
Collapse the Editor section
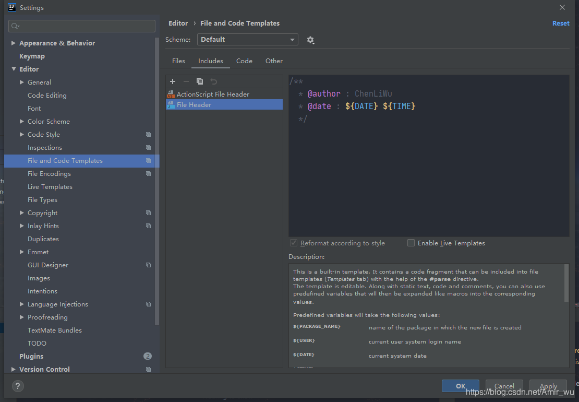click(14, 69)
